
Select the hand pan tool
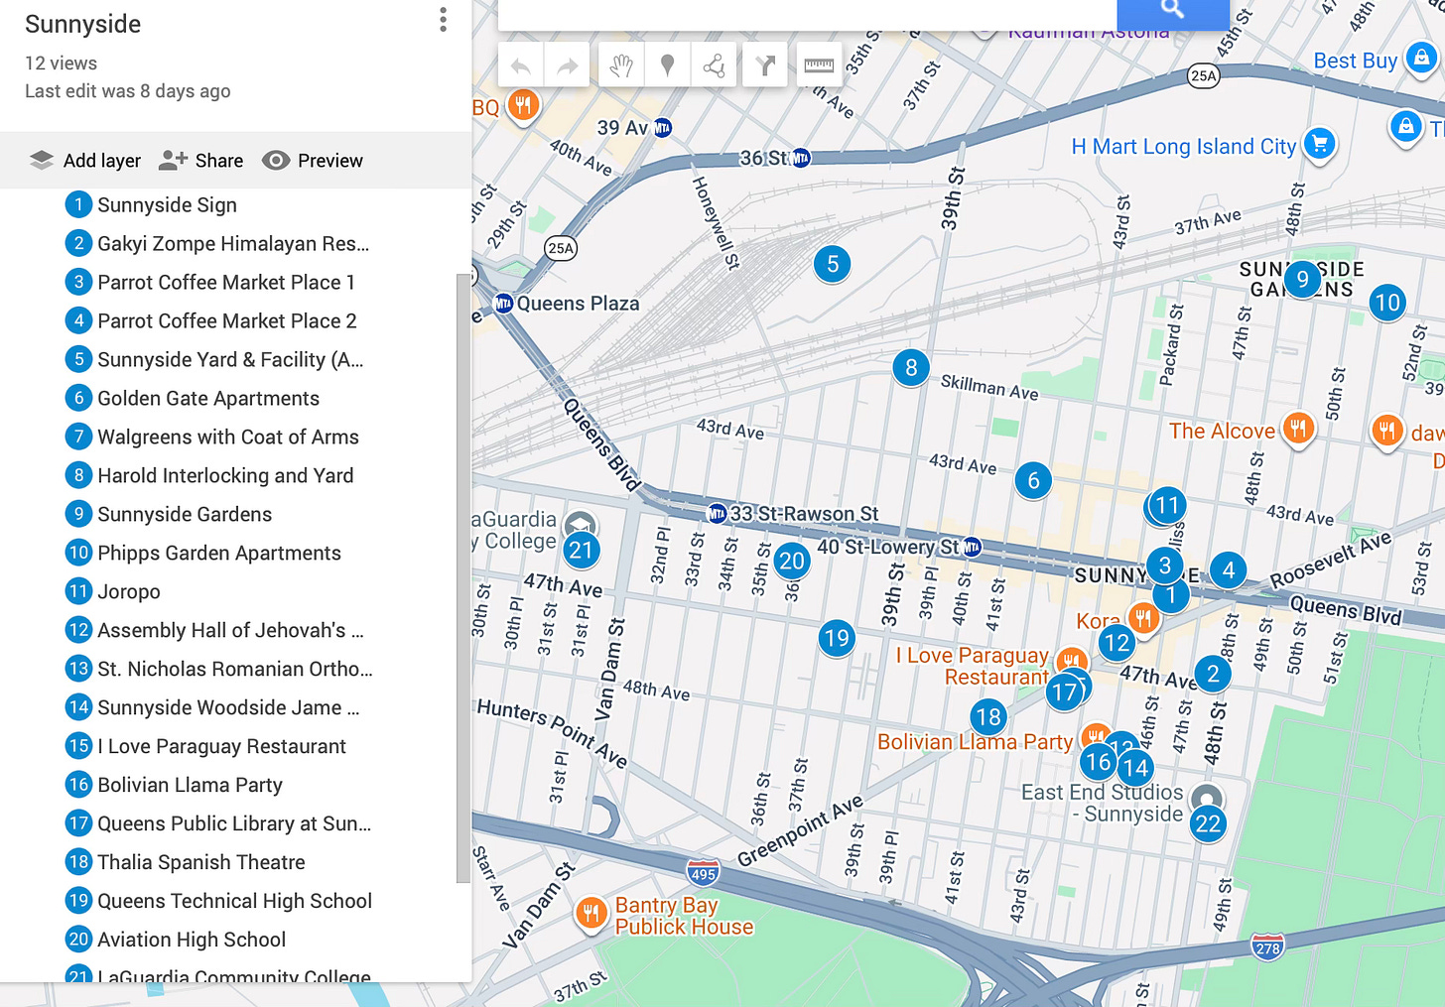pyautogui.click(x=621, y=66)
